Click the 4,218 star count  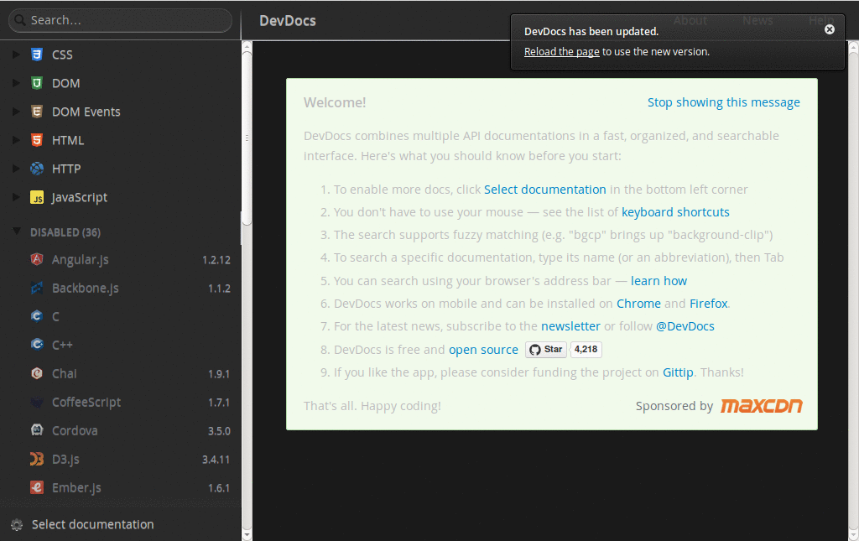pyautogui.click(x=586, y=350)
